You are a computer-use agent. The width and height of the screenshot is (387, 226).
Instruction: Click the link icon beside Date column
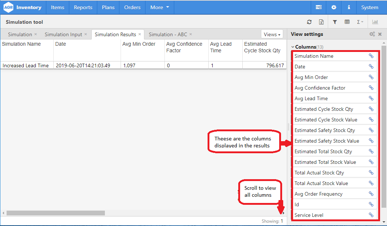[371, 67]
